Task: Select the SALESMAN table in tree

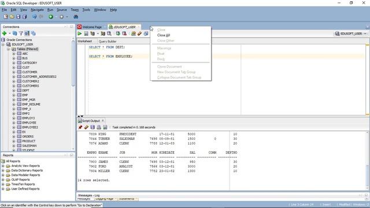Action: pos(29,146)
